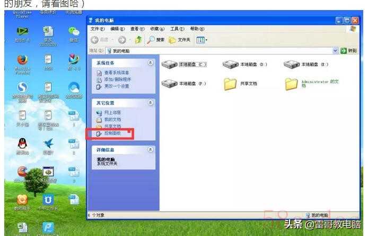Open the File menu
This screenshot has width=368, height=236.
pos(98,29)
